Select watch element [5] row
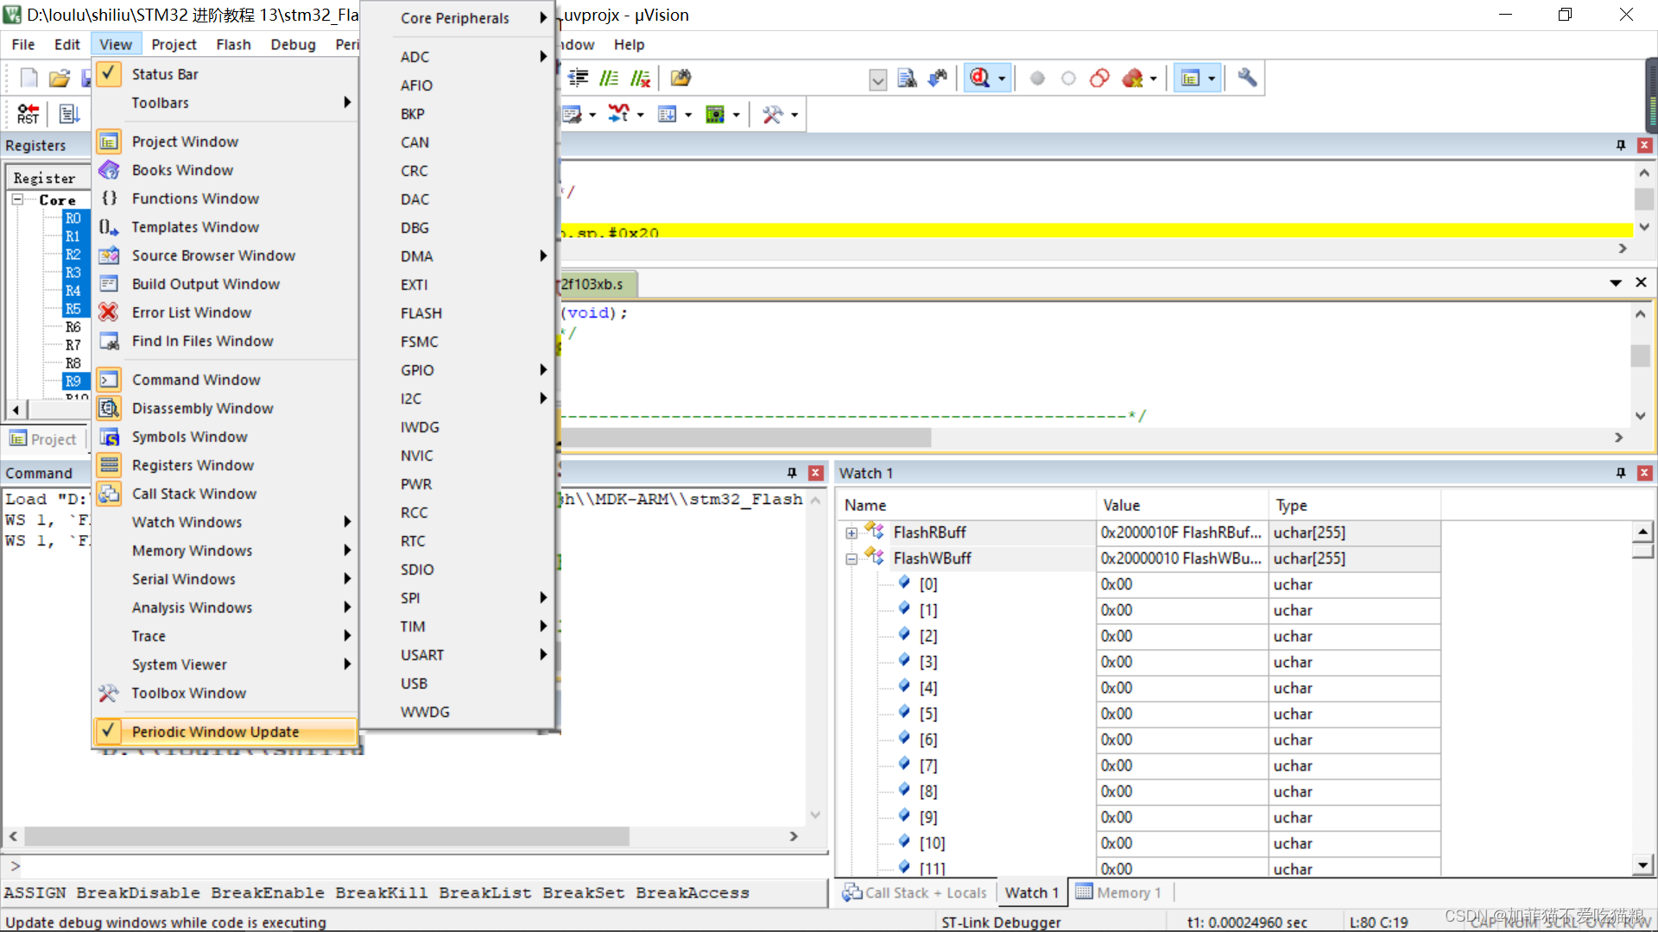The image size is (1658, 932). pos(1138,714)
